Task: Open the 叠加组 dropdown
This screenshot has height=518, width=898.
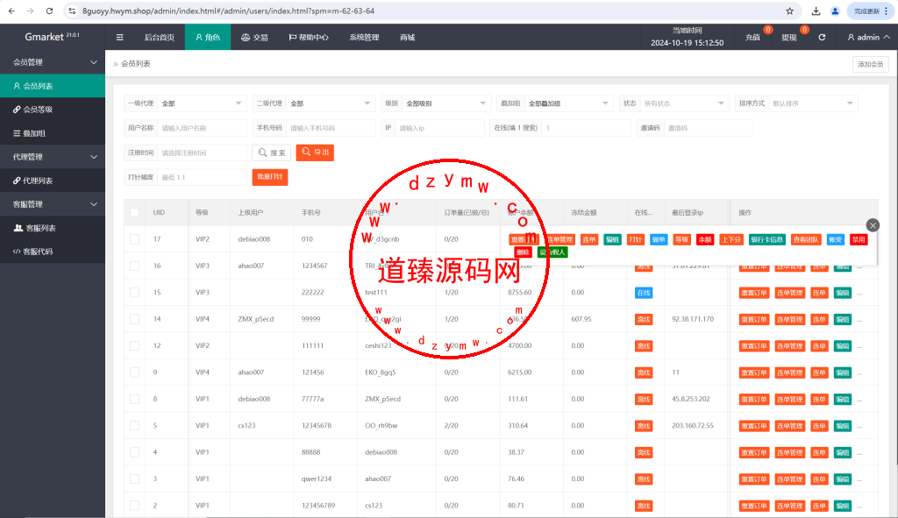Action: tap(568, 103)
